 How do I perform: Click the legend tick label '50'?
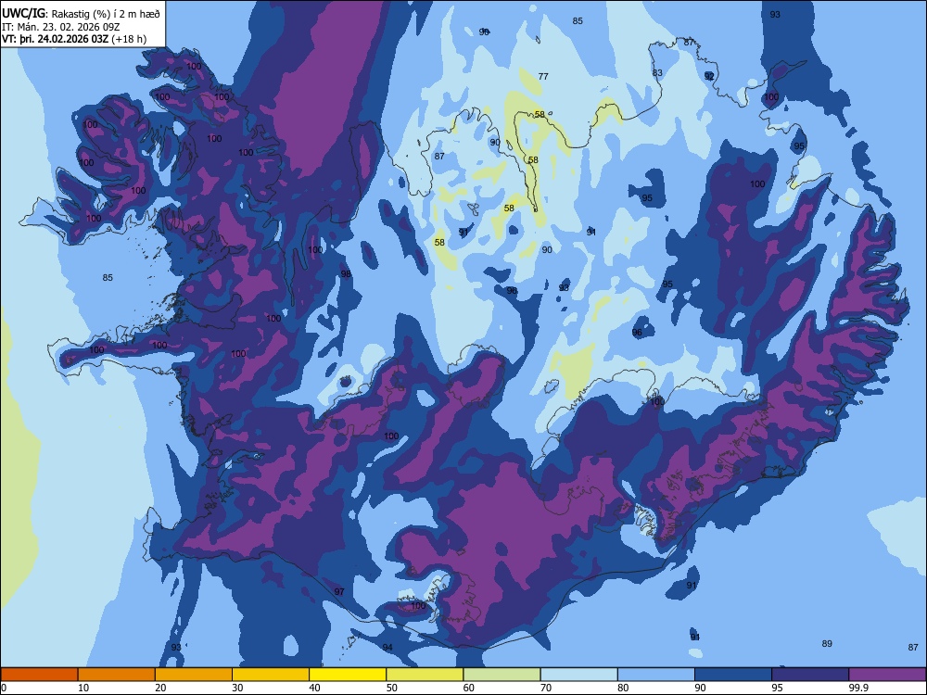(x=392, y=688)
